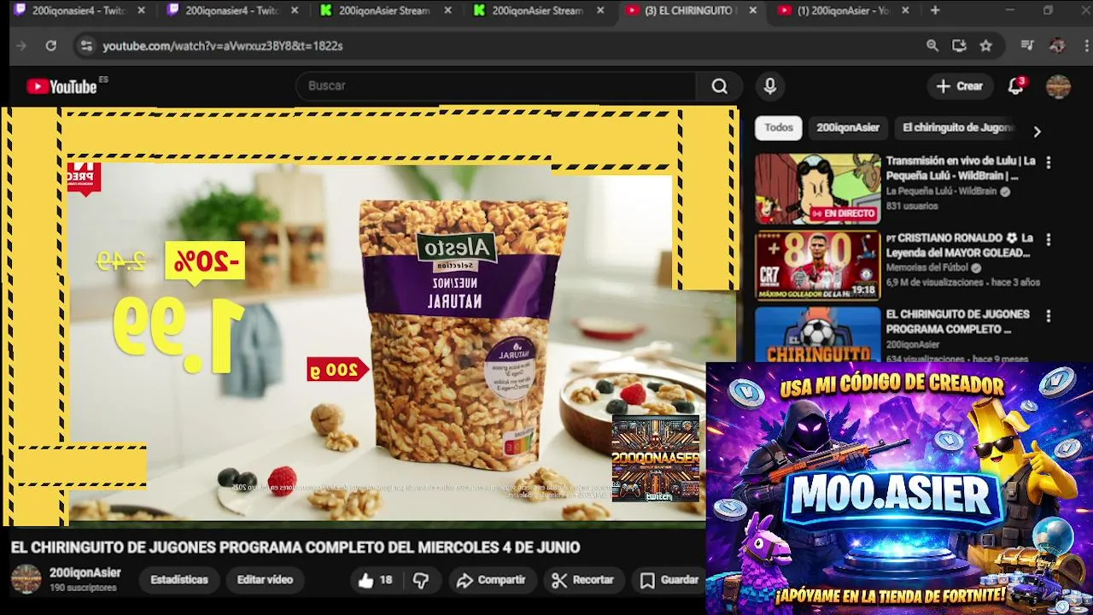The height and width of the screenshot is (615, 1093).
Task: Switch to first 200iqonasier4 Twitch tab
Action: tap(77, 11)
